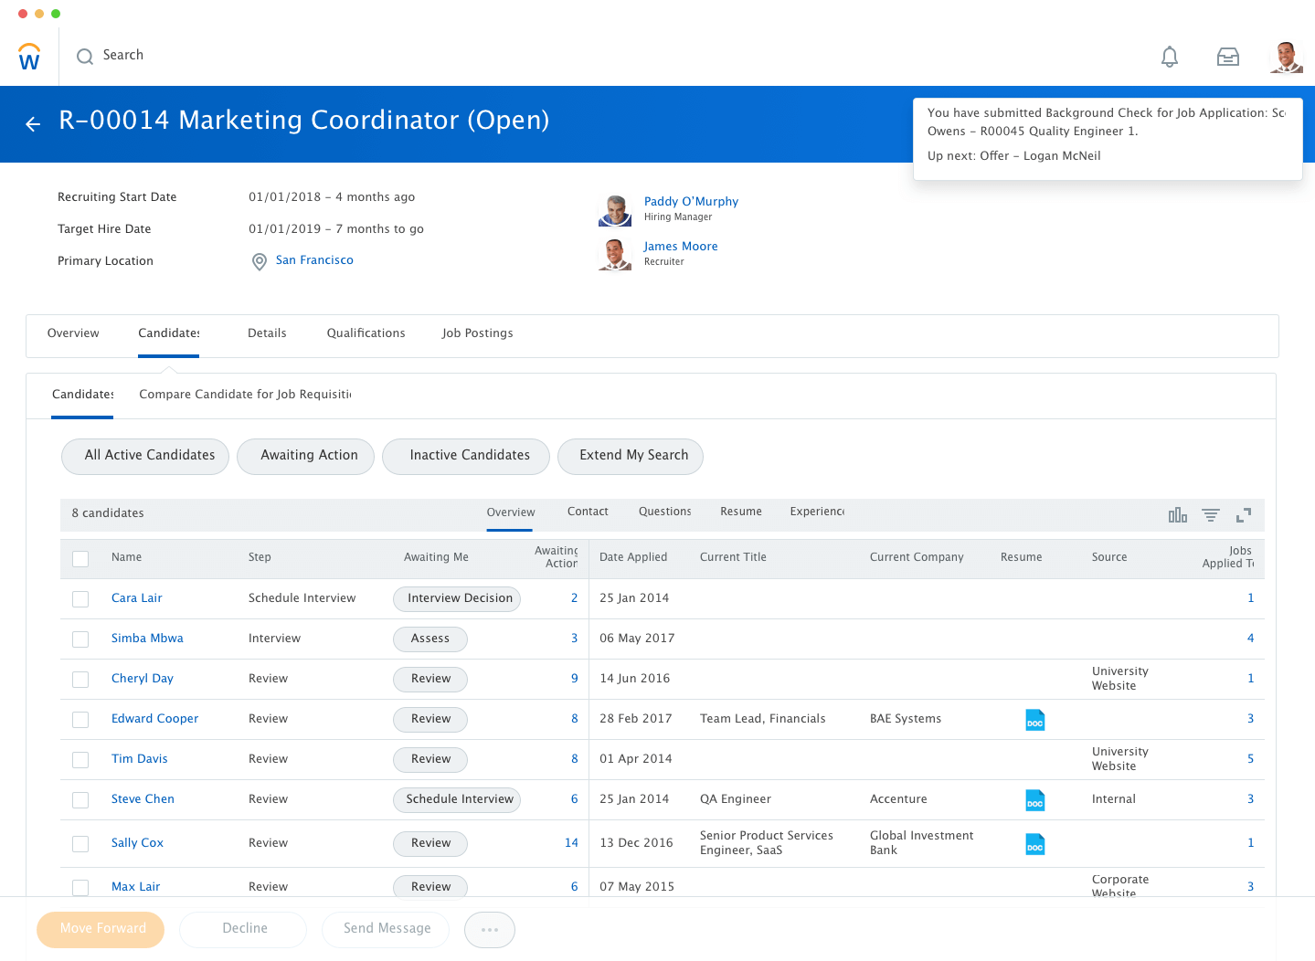
Task: Sort by the Current Company column header
Action: click(x=917, y=557)
